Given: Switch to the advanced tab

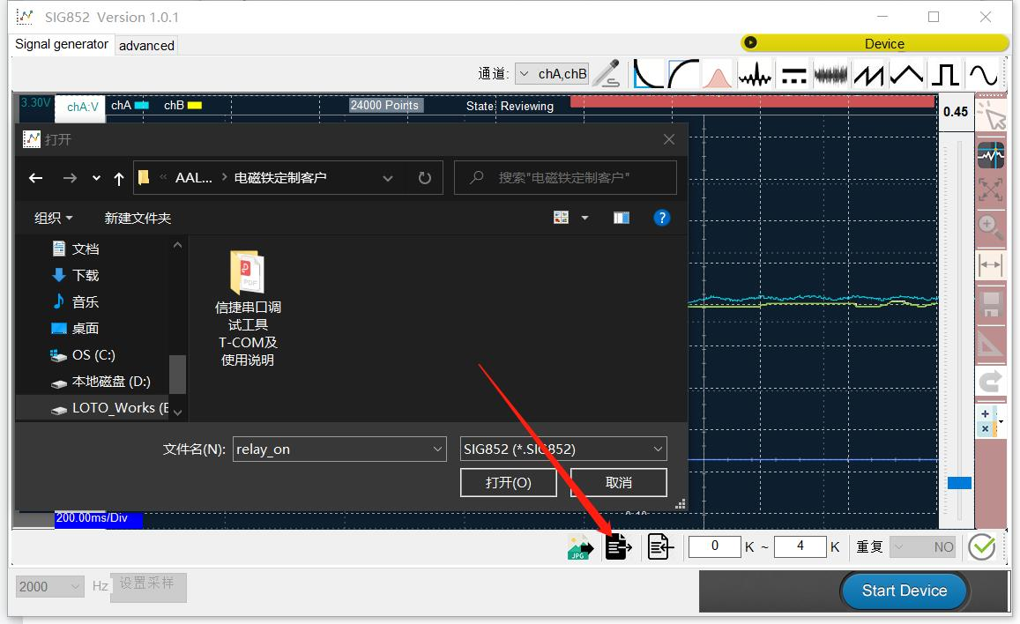Looking at the screenshot, I should pyautogui.click(x=146, y=46).
